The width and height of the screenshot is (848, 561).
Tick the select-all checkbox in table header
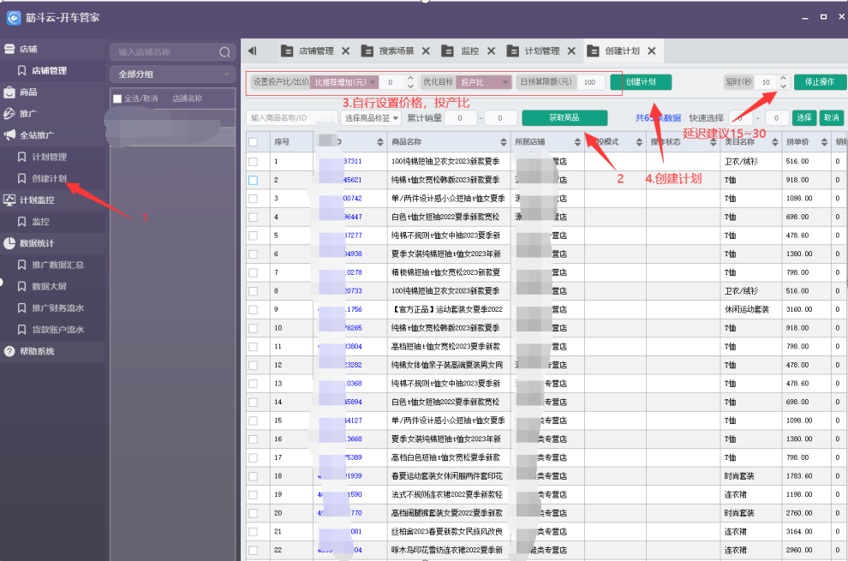point(253,142)
